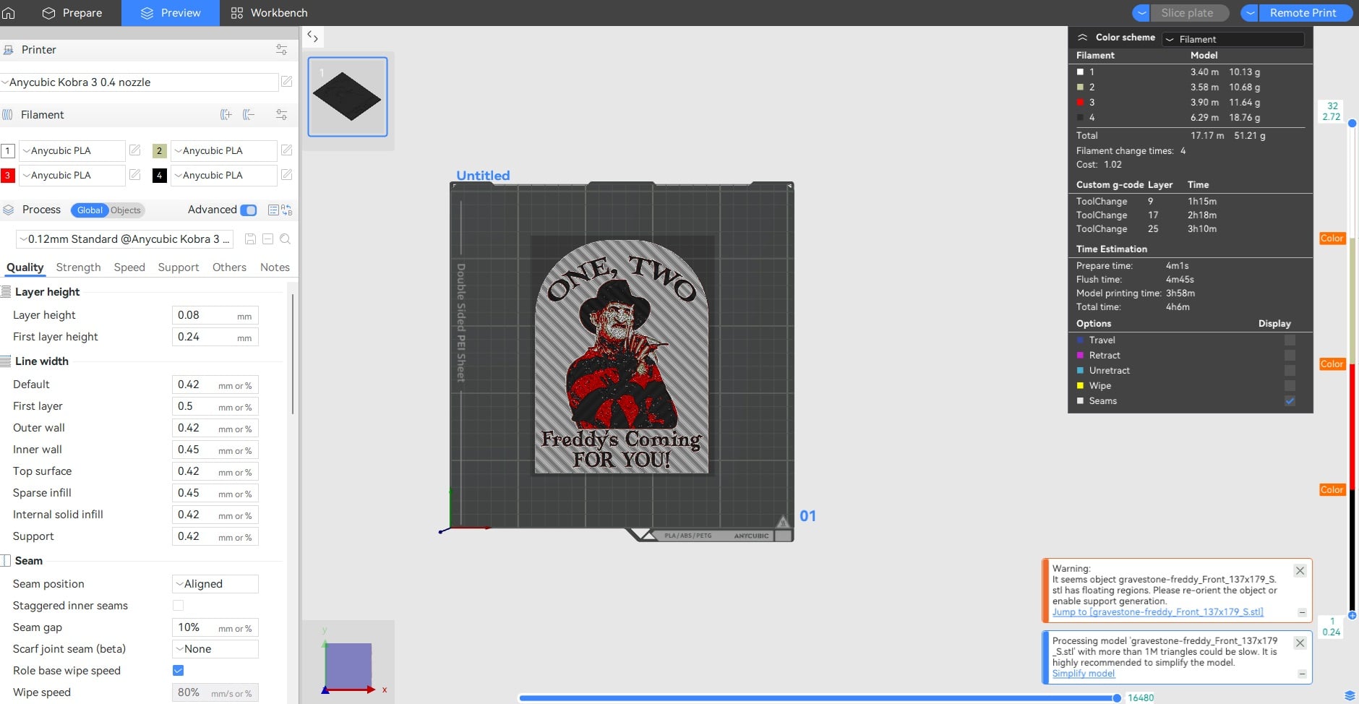Open filament 1 Anycubic PLA dropdown

coord(72,151)
